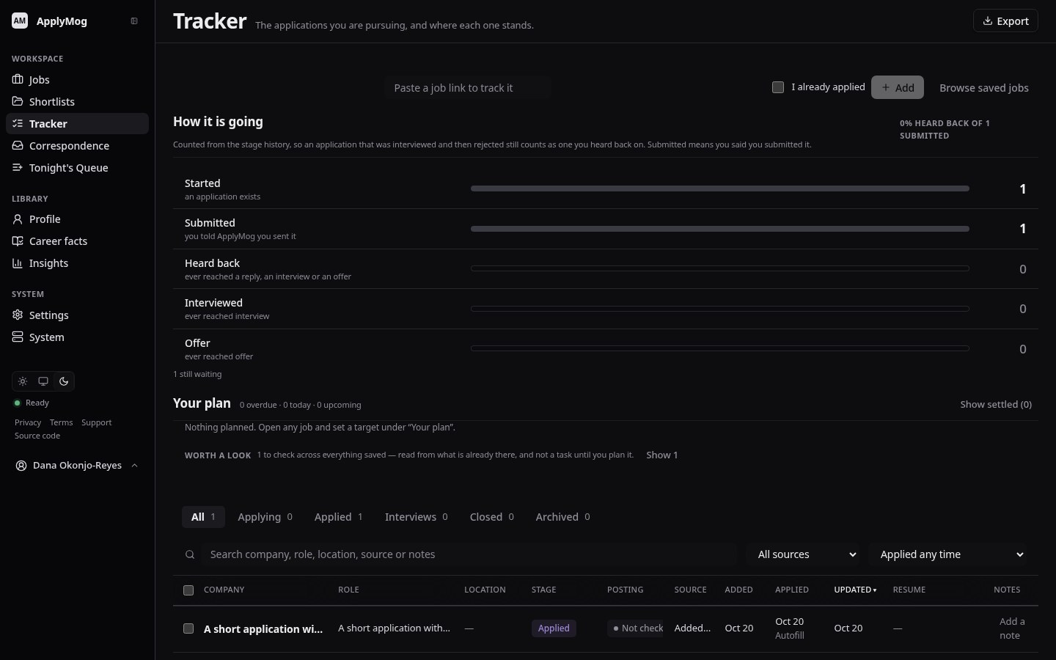
Task: Click the Career facts book icon
Action: click(18, 241)
